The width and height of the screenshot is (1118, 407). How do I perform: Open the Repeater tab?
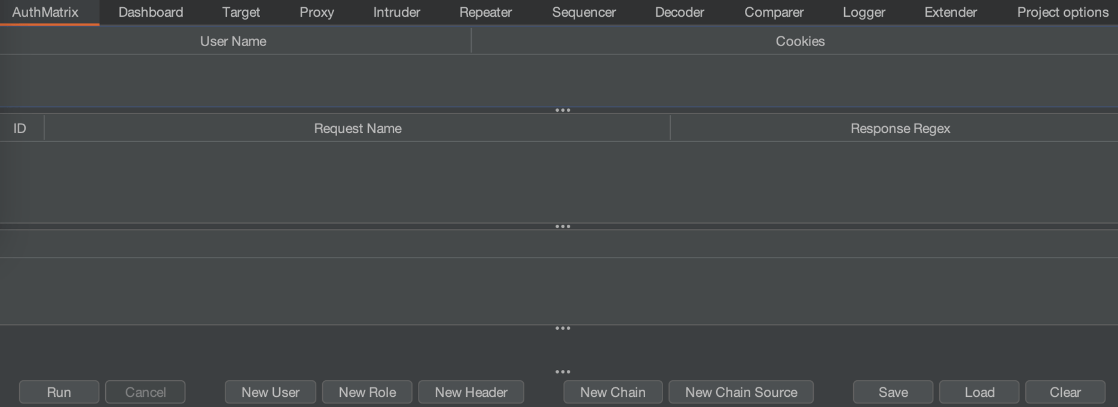pyautogui.click(x=485, y=12)
